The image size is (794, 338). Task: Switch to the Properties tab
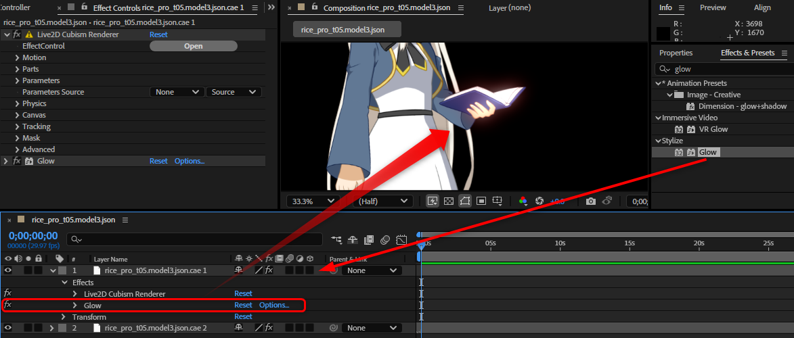point(676,53)
